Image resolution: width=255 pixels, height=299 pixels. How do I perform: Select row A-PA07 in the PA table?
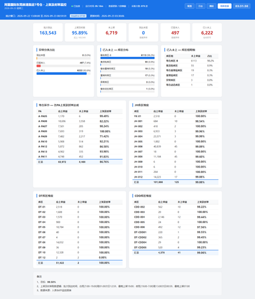click(x=79, y=126)
